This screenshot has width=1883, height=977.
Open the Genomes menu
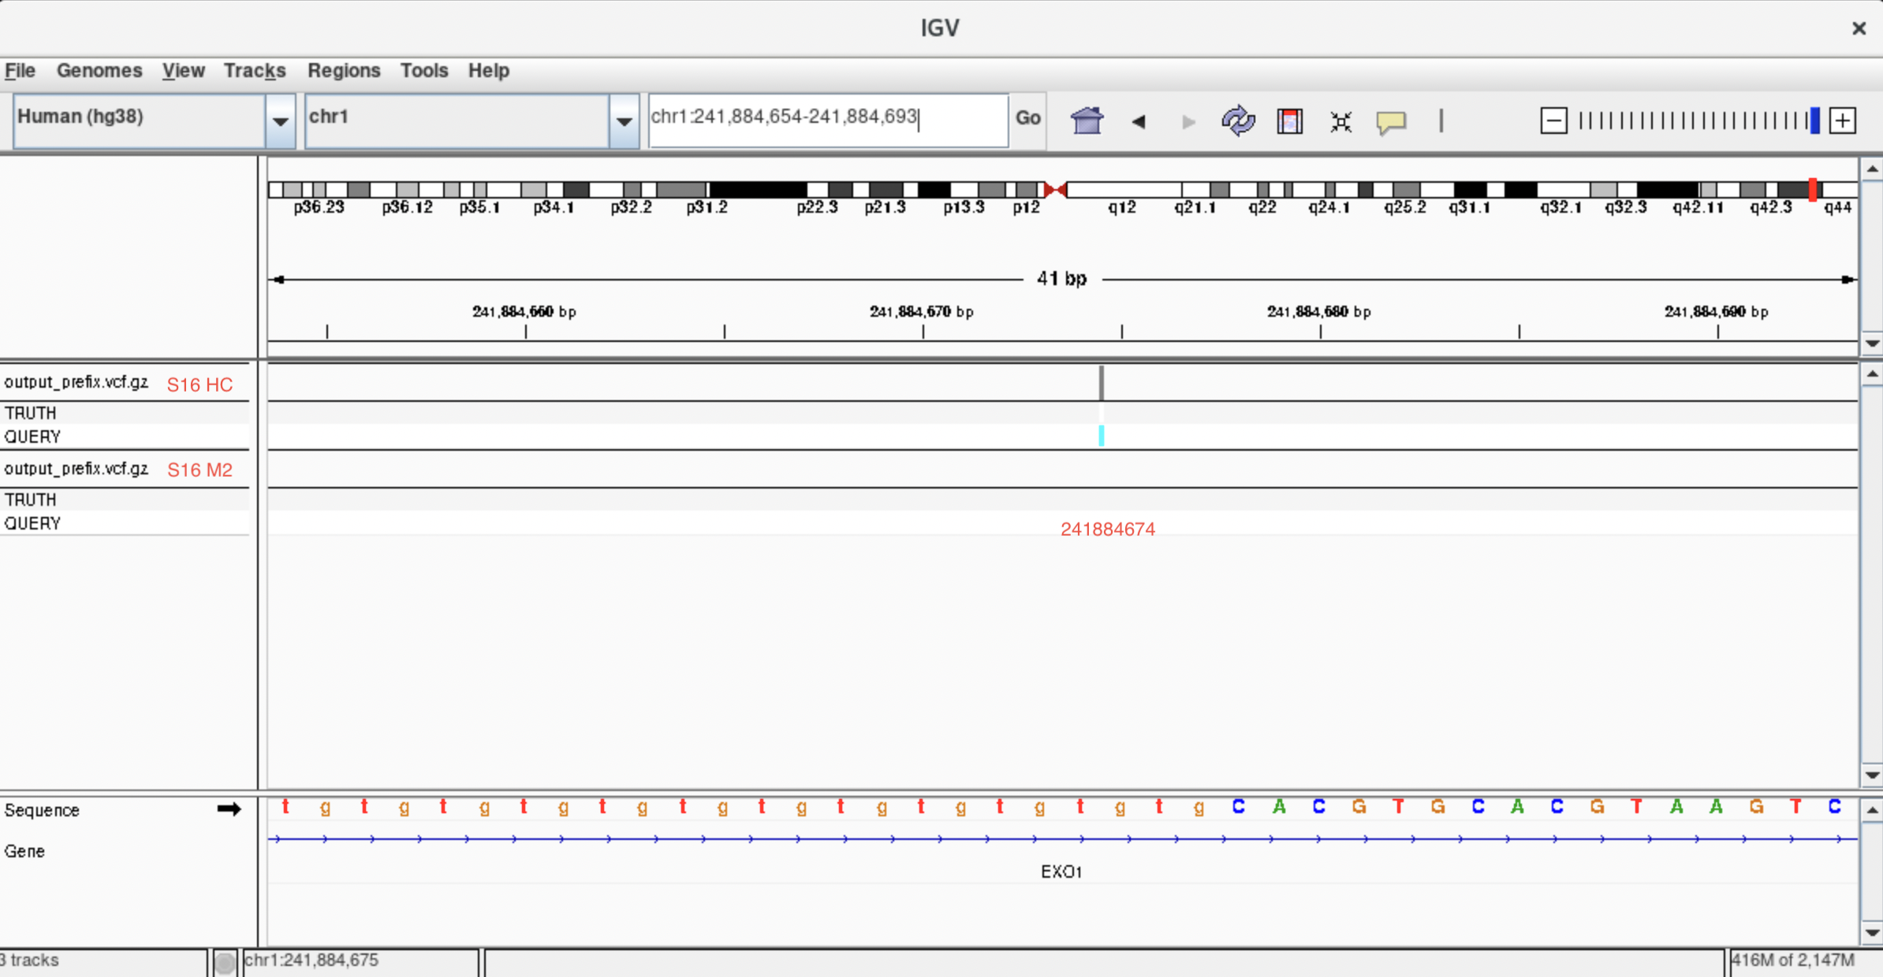point(99,71)
